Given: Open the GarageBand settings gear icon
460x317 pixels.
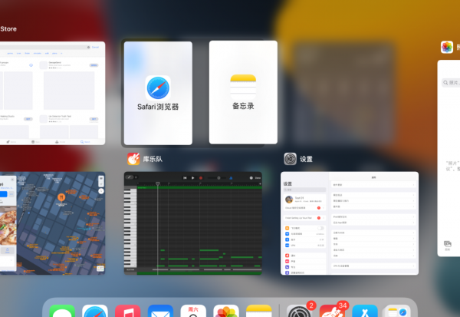Looking at the screenshot, I should [x=251, y=178].
